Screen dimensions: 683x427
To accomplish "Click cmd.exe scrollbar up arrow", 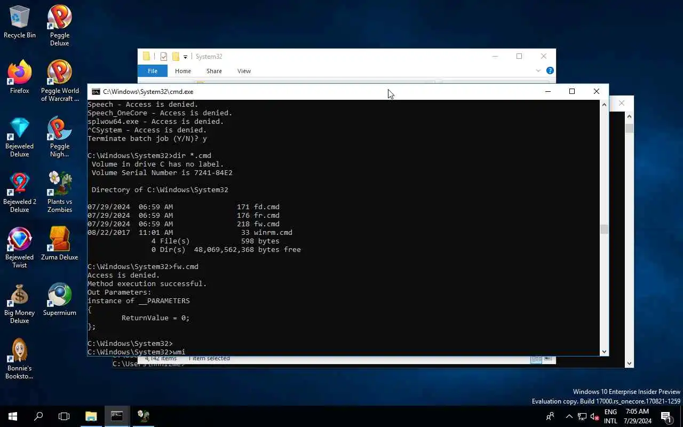I will pyautogui.click(x=604, y=104).
